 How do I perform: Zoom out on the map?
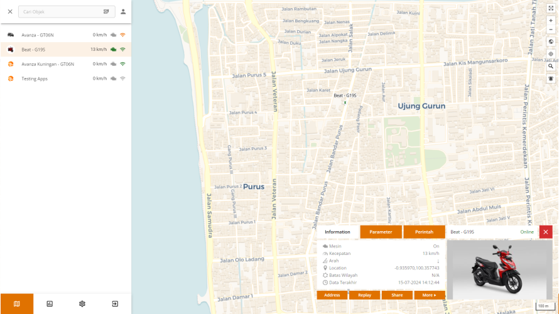click(x=551, y=30)
